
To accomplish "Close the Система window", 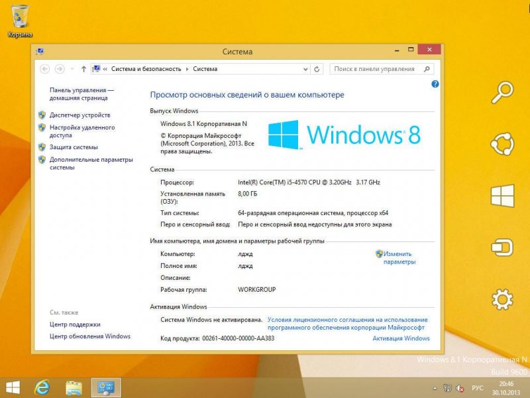I will click(x=429, y=49).
